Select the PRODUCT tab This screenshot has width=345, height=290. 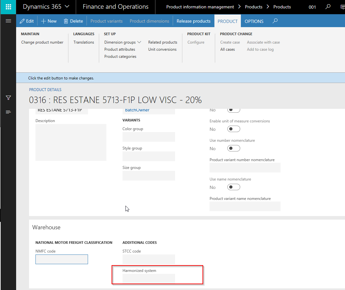[227, 21]
